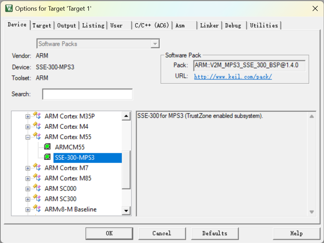
Task: Select the ARMCM55 device
Action: pyautogui.click(x=70, y=147)
